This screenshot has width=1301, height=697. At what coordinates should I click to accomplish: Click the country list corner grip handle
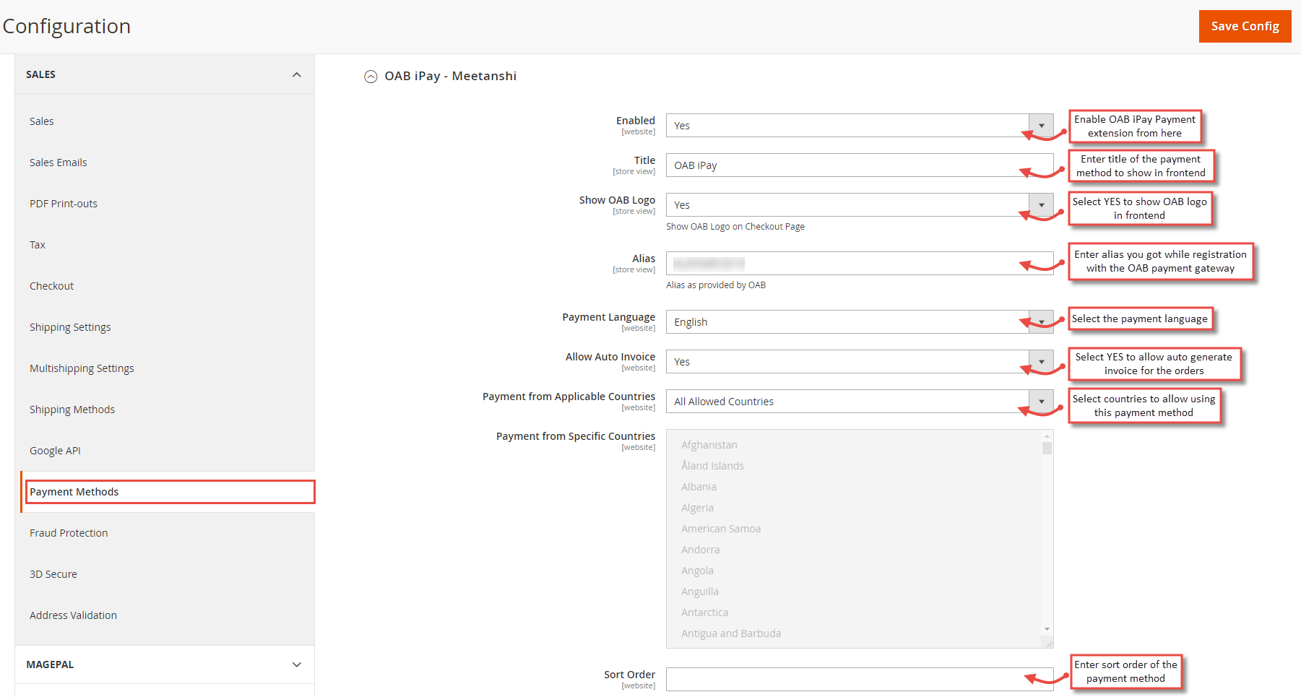(1049, 644)
